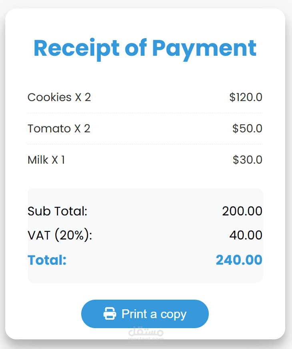
Task: Click the gray totals summary panel
Action: point(145,235)
